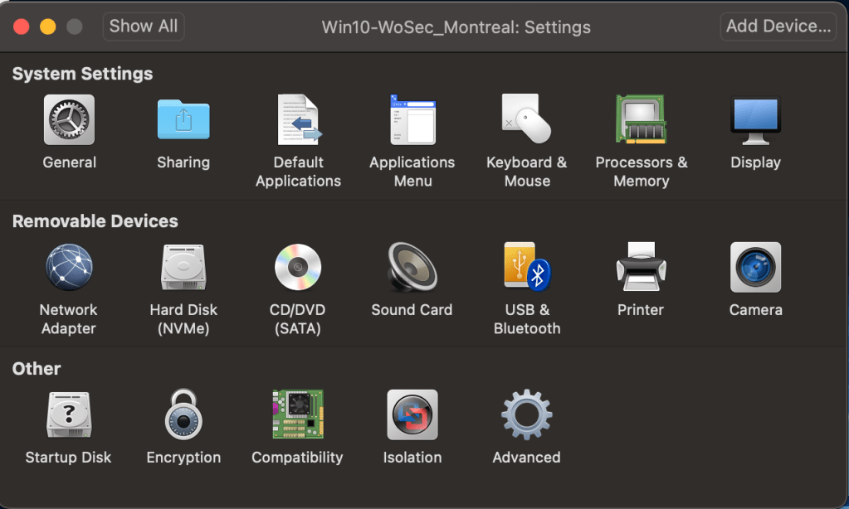The image size is (849, 509).
Task: Open CD/DVD (SATA) drive settings
Action: [x=298, y=268]
